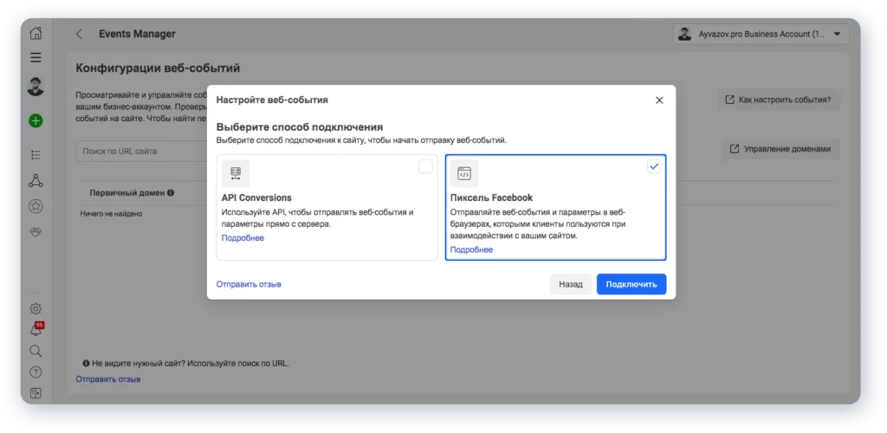Click the Управление доменами button

pyautogui.click(x=781, y=149)
